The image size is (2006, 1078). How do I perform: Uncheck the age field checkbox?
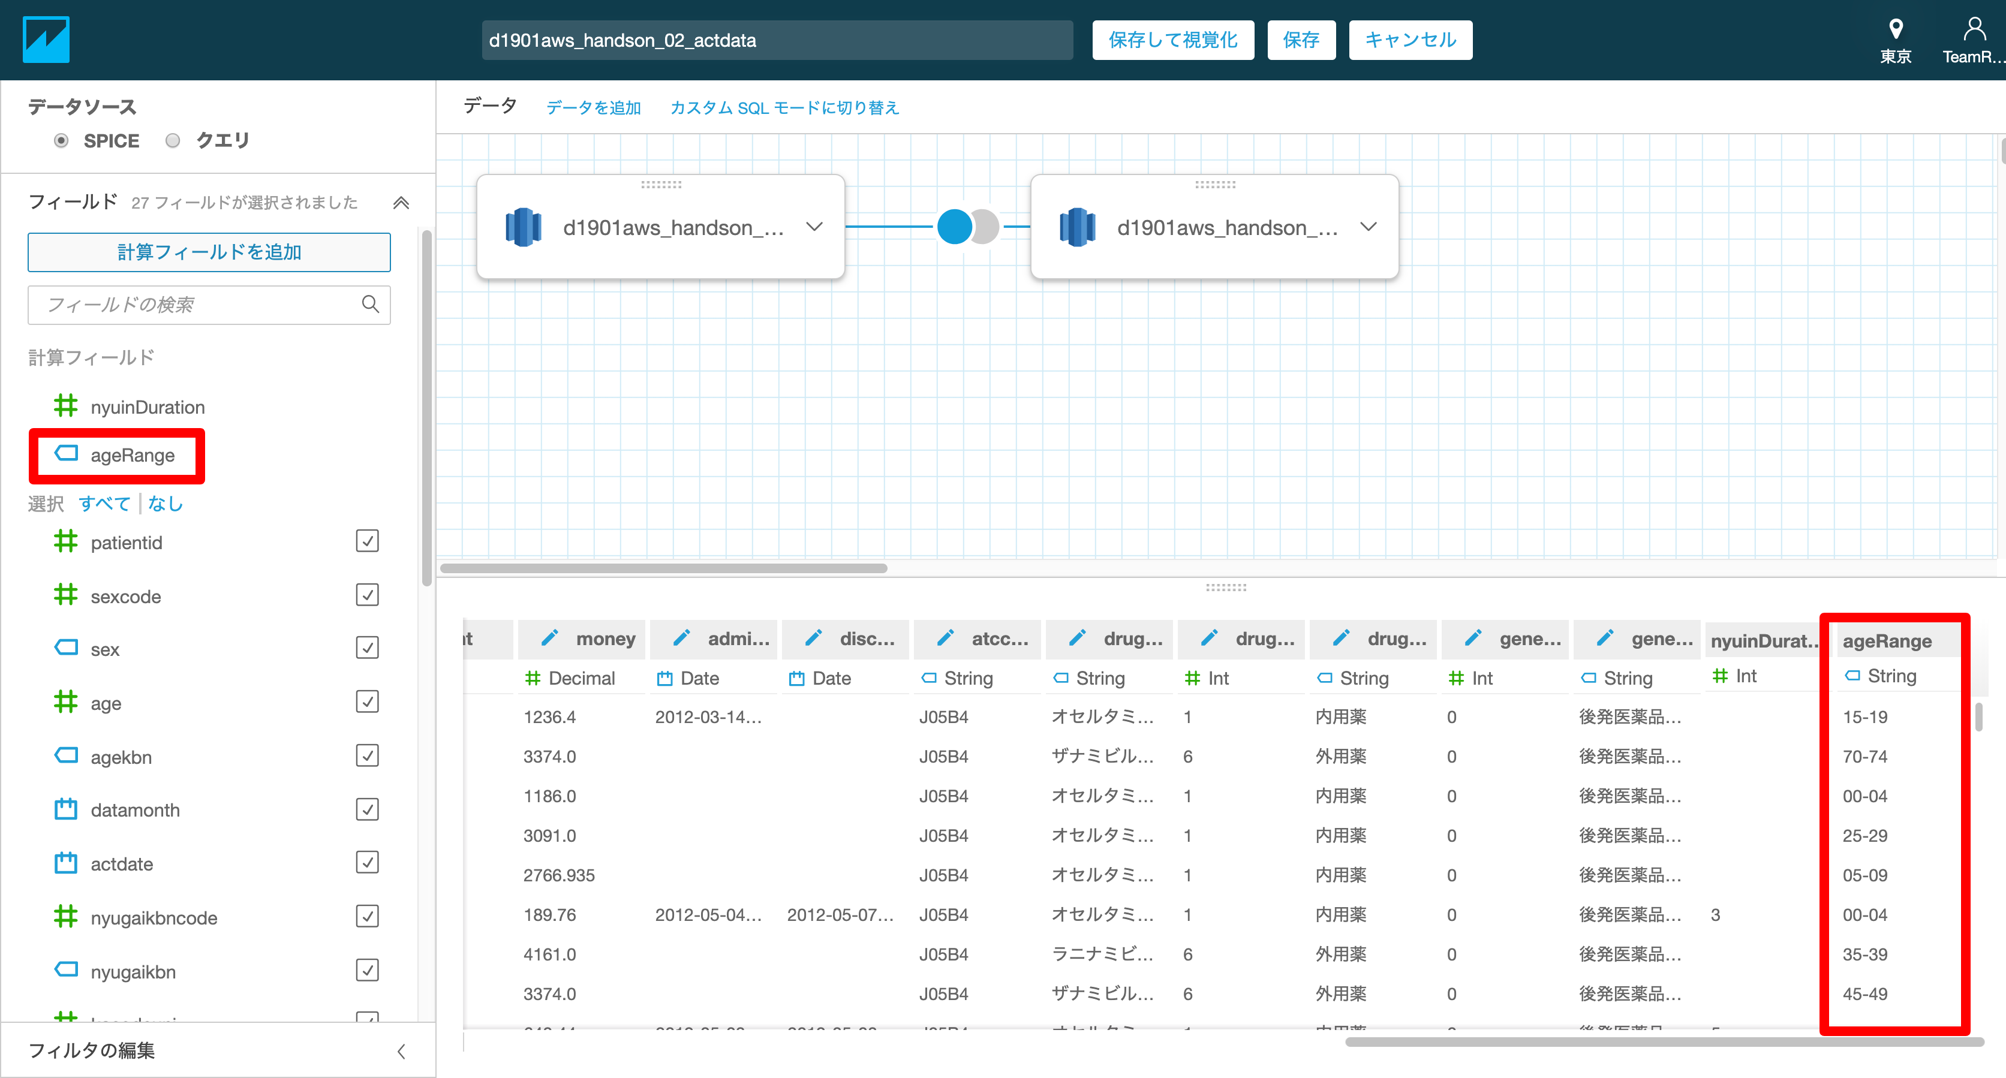[367, 701]
